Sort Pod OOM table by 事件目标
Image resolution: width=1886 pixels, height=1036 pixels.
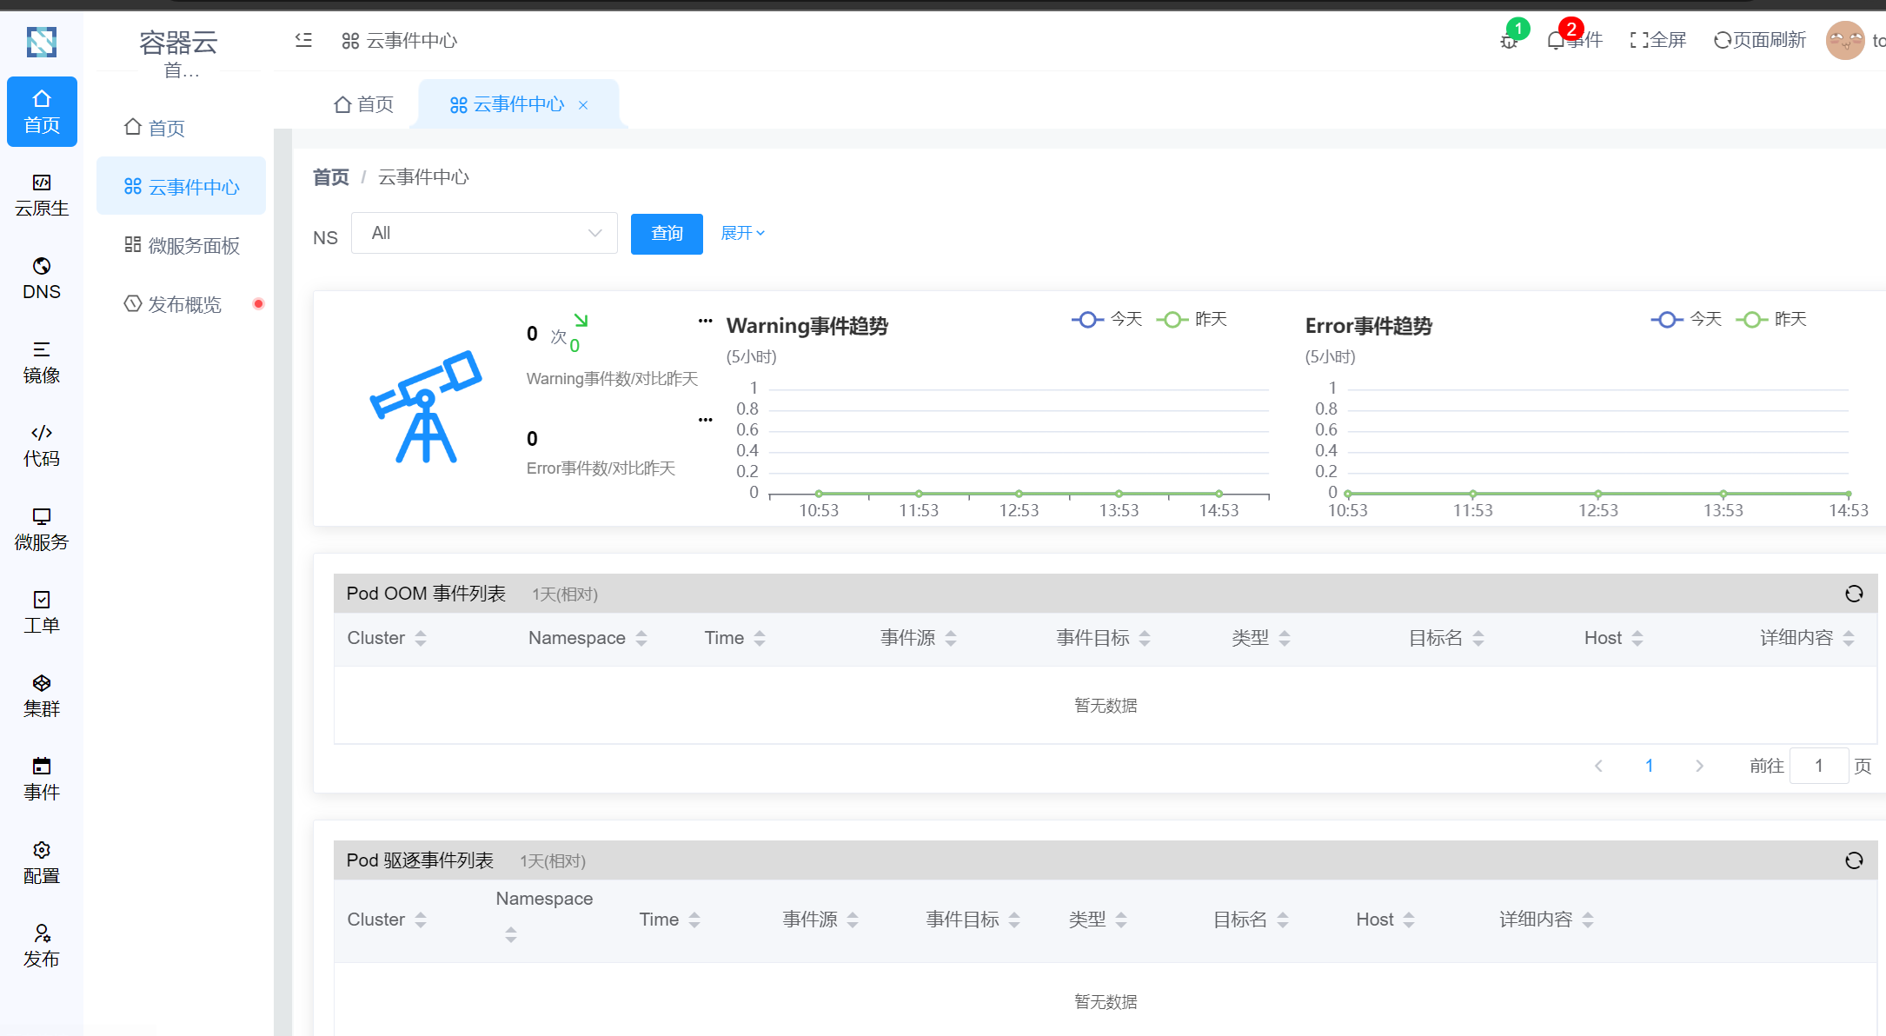tap(1145, 638)
